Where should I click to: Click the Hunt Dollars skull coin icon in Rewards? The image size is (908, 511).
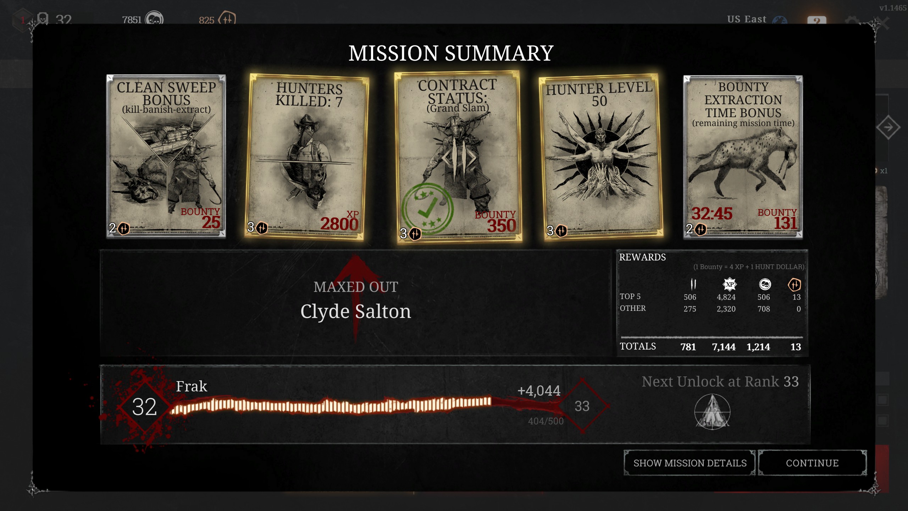click(x=765, y=284)
